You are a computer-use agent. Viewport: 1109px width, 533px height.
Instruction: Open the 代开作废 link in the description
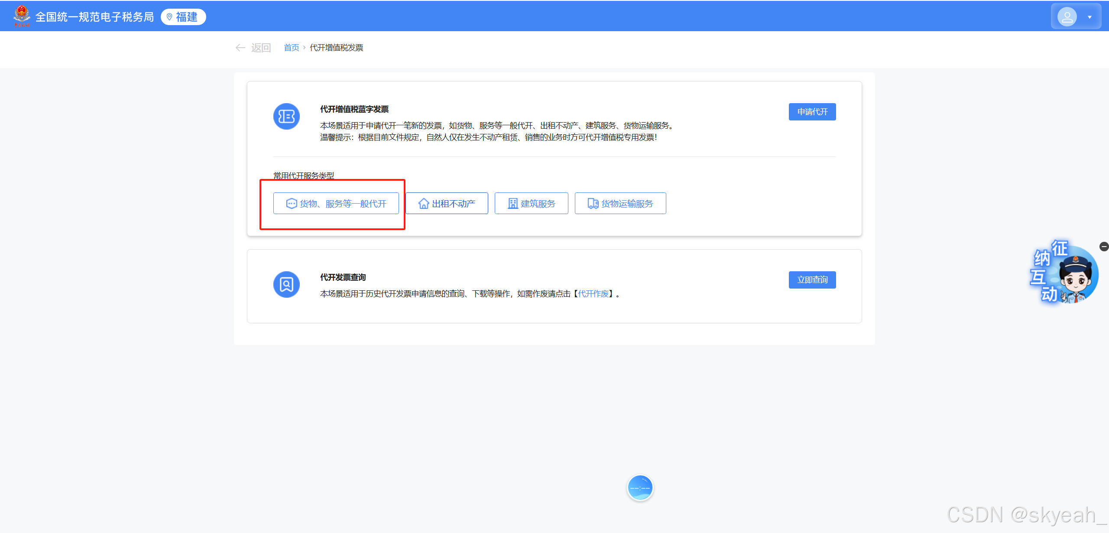595,293
